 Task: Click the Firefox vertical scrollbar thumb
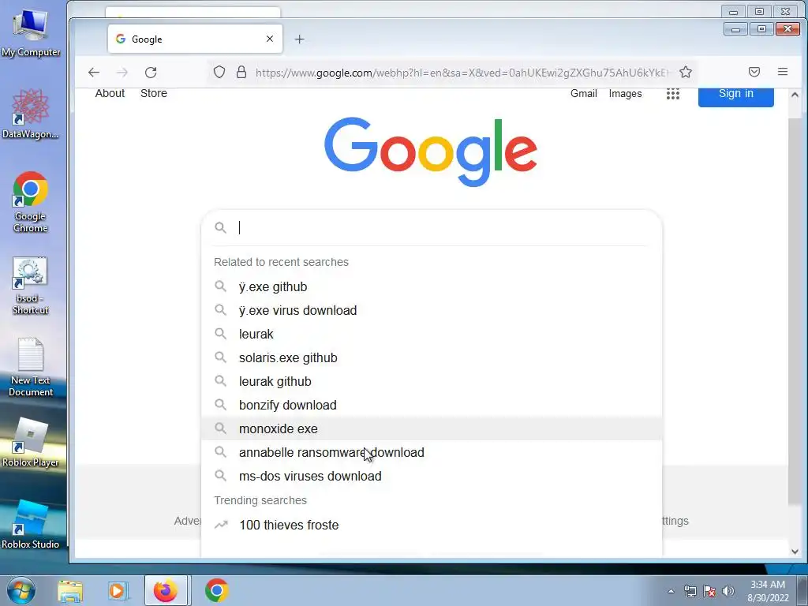[795, 311]
